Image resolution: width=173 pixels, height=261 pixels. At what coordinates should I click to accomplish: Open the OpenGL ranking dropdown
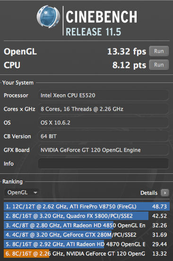22,193
